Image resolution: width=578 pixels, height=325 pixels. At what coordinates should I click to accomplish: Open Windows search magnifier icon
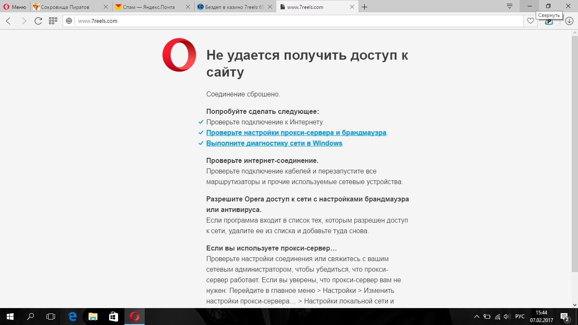(30, 317)
